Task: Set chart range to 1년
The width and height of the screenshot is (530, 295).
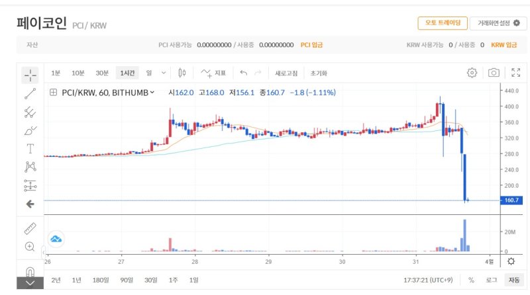Action: (x=77, y=280)
